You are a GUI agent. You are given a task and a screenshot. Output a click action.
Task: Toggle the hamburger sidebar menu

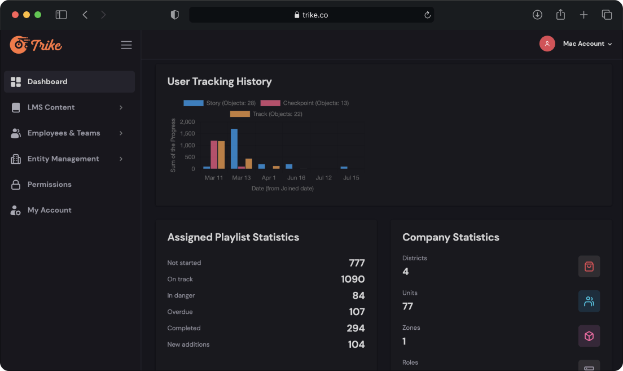click(x=126, y=45)
